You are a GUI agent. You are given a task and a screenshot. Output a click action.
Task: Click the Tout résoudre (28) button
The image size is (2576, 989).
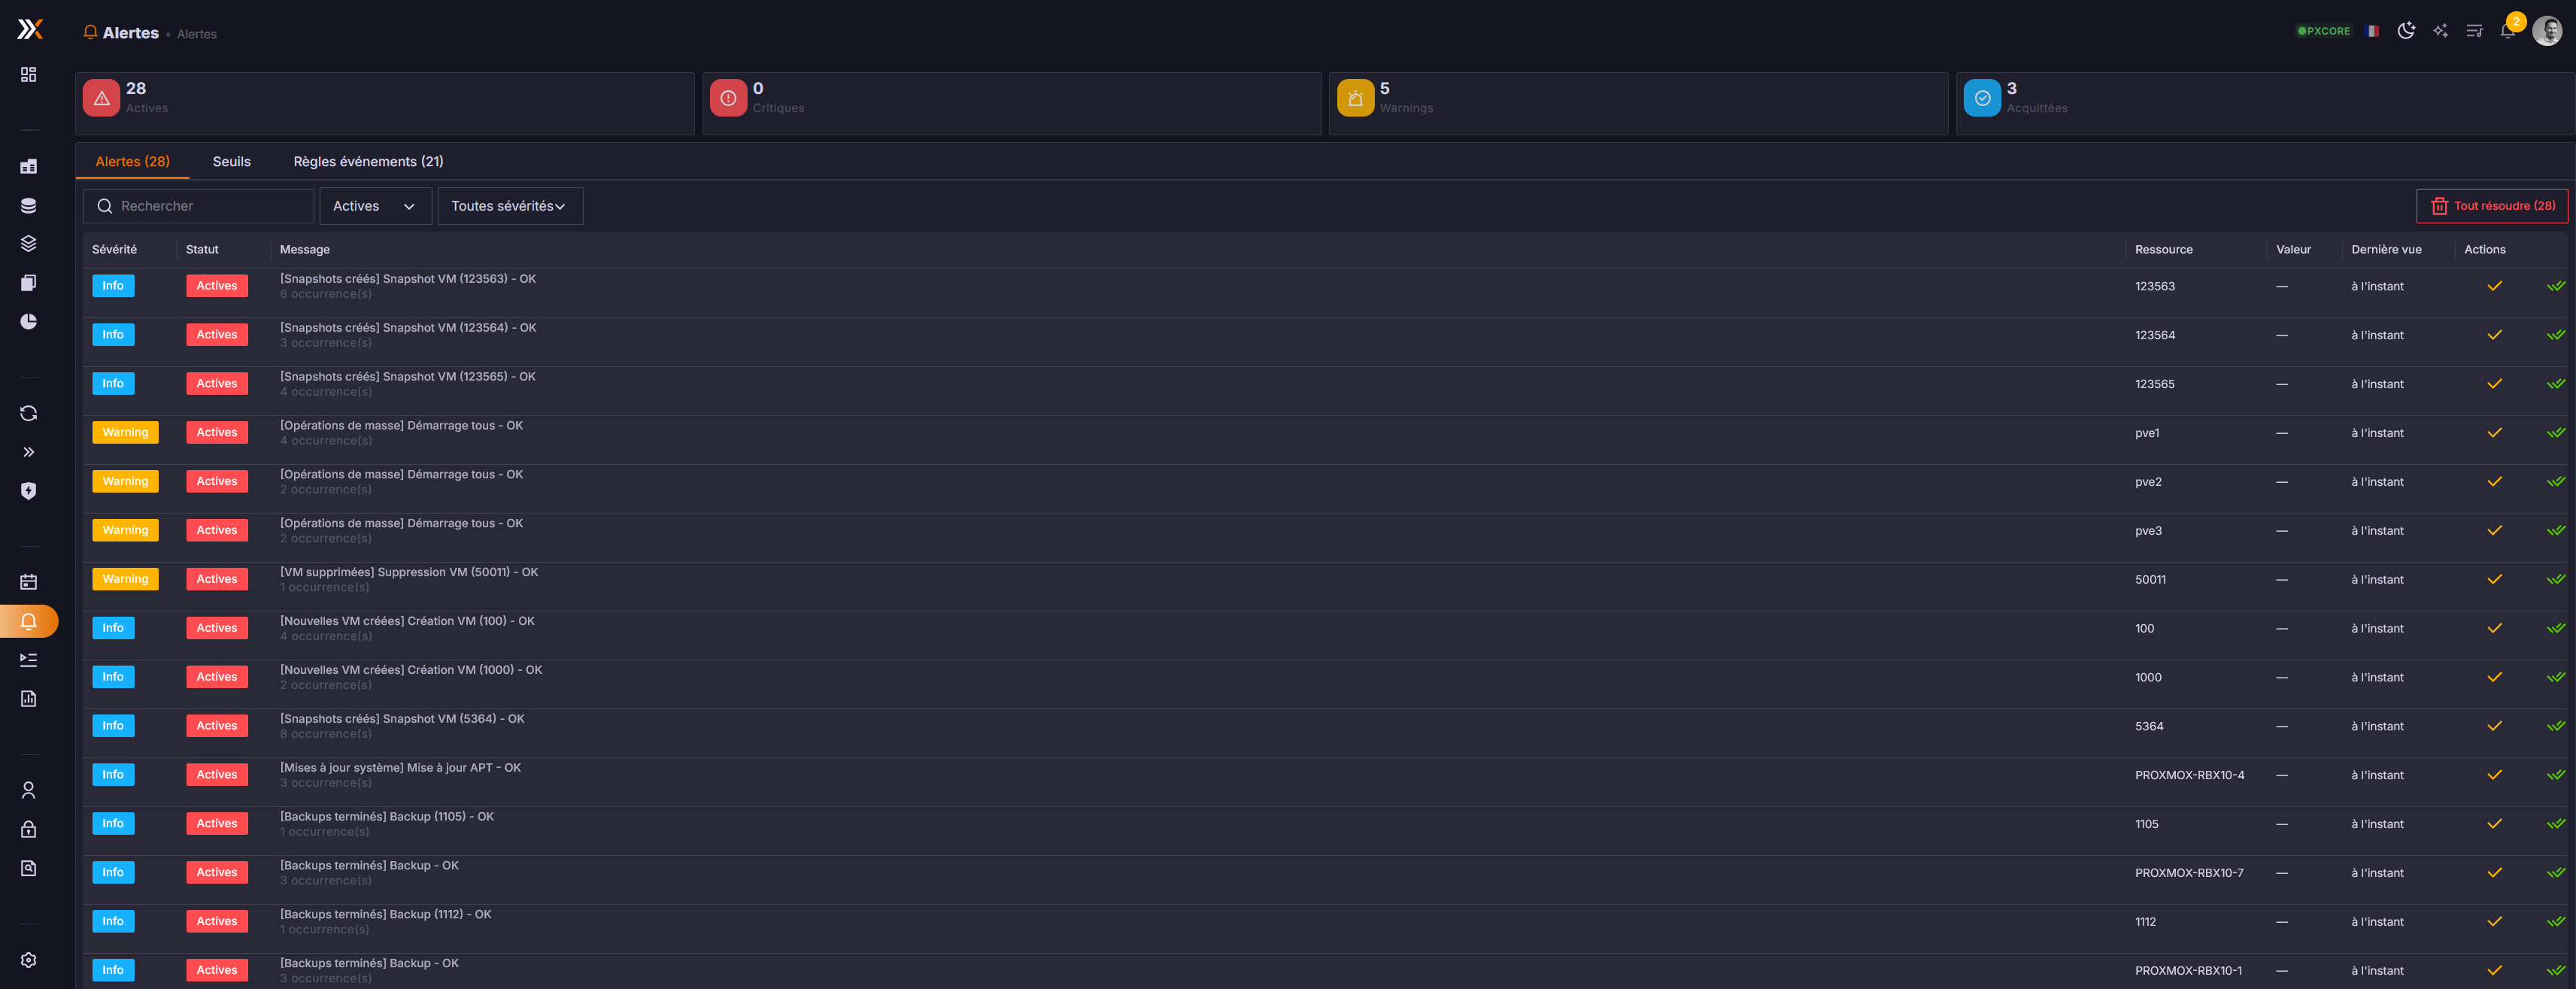pyautogui.click(x=2492, y=205)
